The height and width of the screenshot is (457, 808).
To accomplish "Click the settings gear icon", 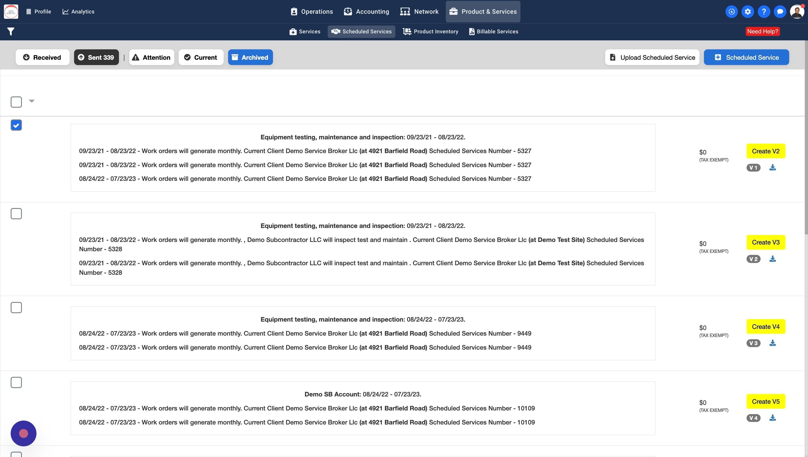I will pyautogui.click(x=747, y=11).
